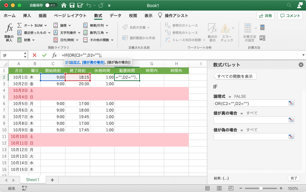Click cell D3 containing 20:30
306x192 pixels.
[78, 84]
